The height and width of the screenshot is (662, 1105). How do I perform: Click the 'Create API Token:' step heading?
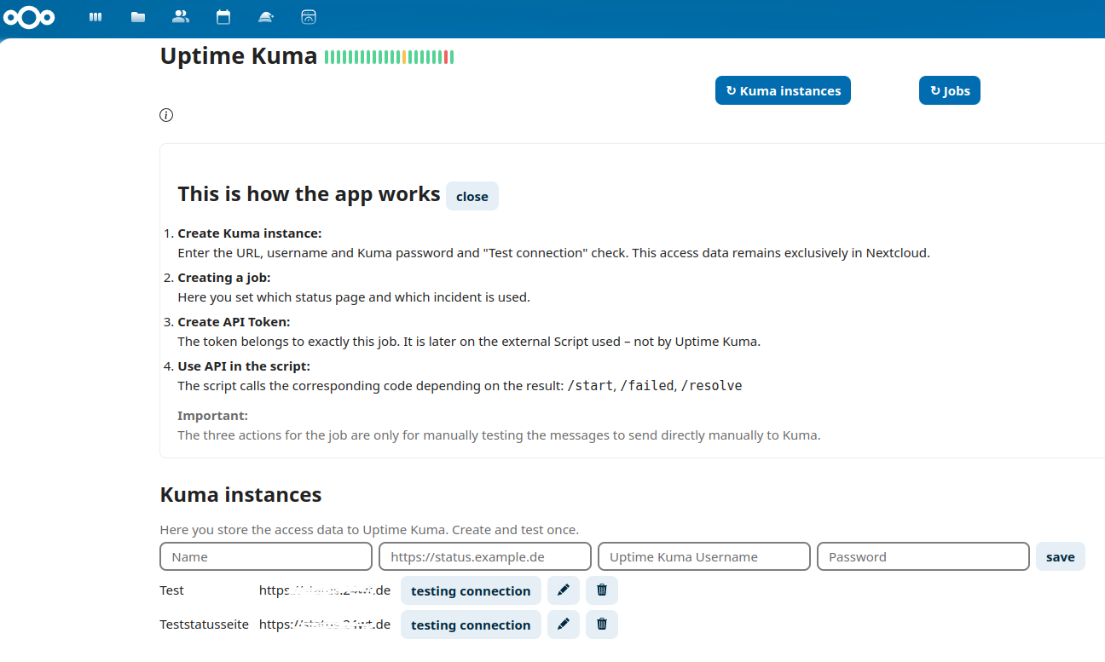pyautogui.click(x=234, y=322)
